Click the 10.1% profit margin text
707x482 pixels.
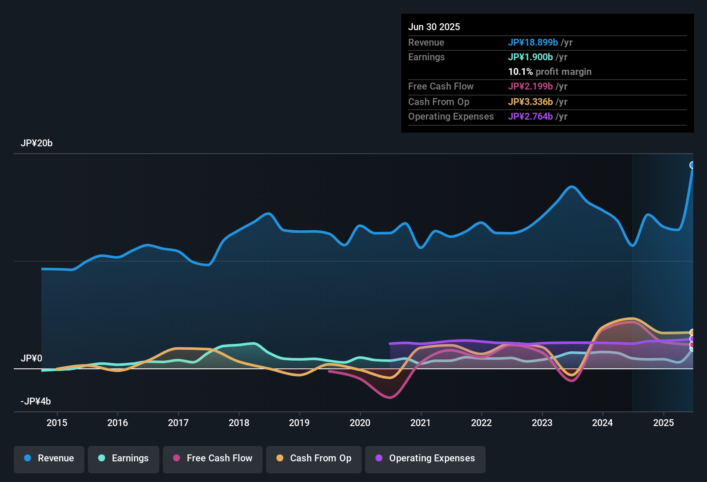point(550,72)
